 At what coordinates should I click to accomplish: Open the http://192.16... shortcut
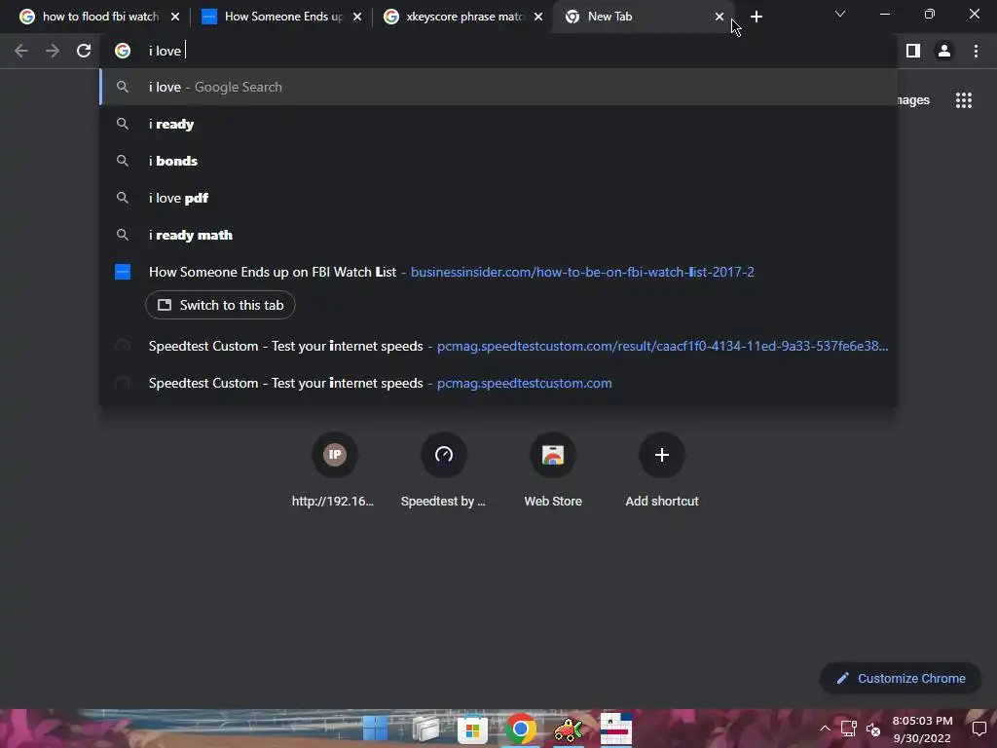click(335, 470)
